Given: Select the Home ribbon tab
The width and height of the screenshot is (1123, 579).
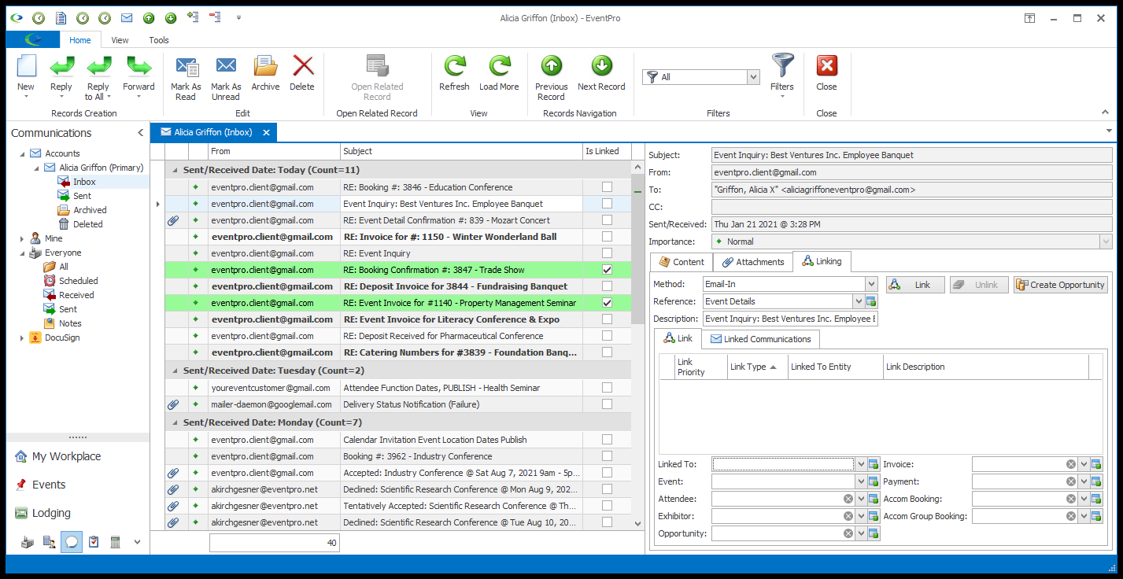Looking at the screenshot, I should [x=79, y=40].
